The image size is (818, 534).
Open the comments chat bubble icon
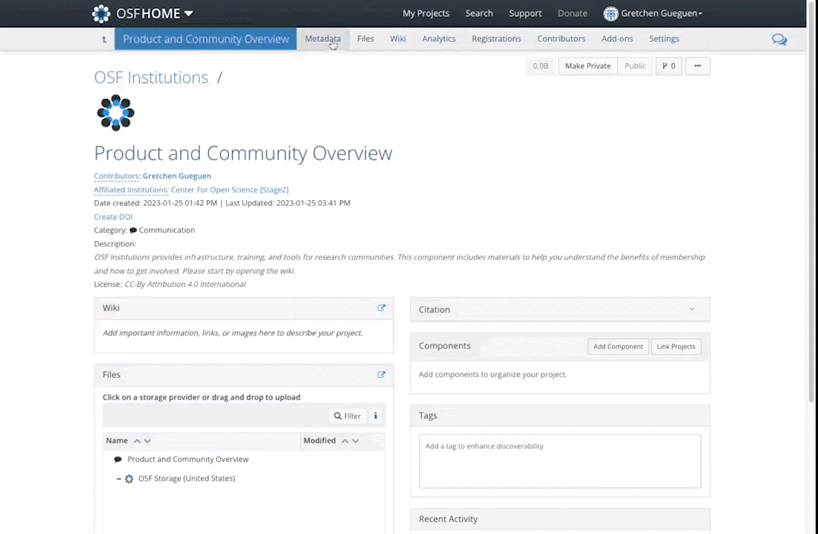tap(779, 39)
